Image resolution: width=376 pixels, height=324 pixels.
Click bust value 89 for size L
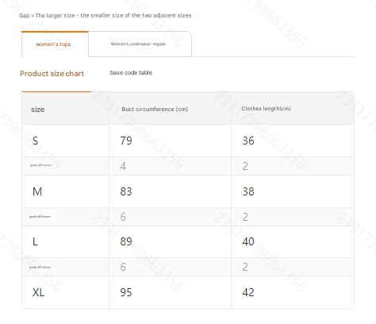point(126,241)
